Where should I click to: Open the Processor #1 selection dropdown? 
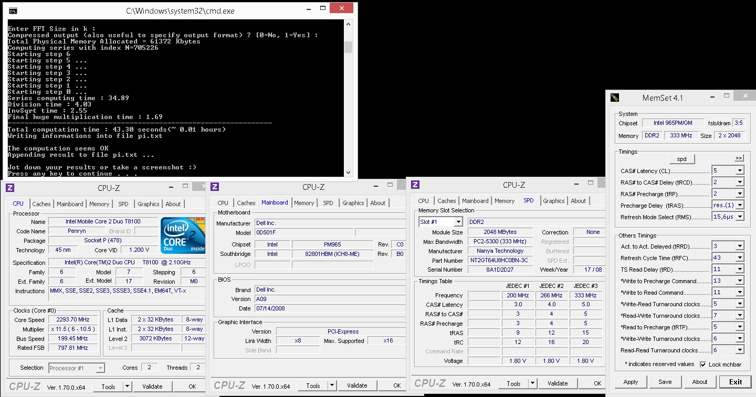click(x=100, y=368)
